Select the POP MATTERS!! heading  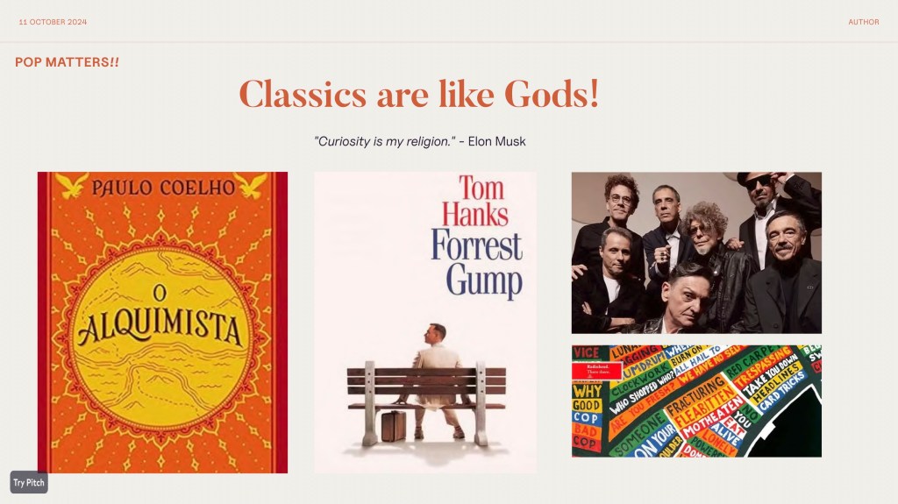pos(67,62)
